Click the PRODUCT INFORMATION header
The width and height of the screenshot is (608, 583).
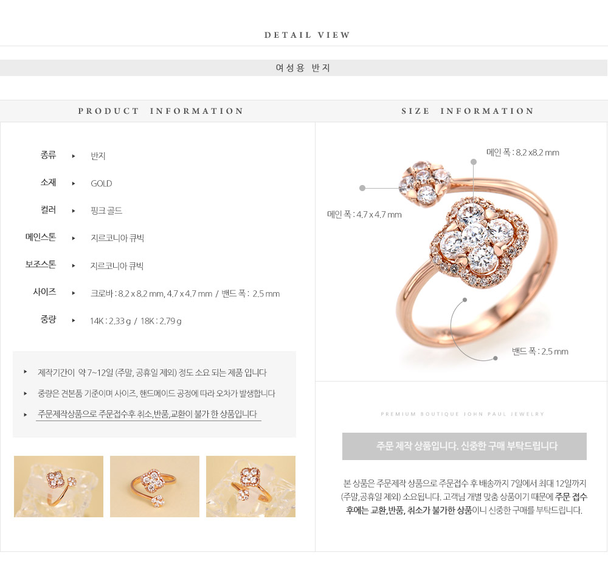(161, 111)
